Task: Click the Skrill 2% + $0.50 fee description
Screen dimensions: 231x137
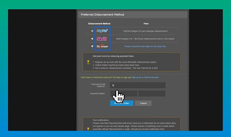Action: pos(145,39)
